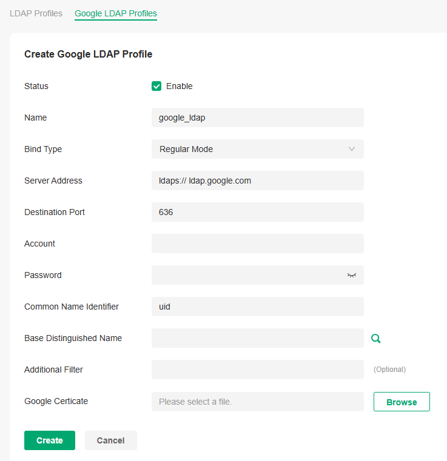Click the Additional Filter field
This screenshot has height=461, width=447.
click(x=258, y=370)
